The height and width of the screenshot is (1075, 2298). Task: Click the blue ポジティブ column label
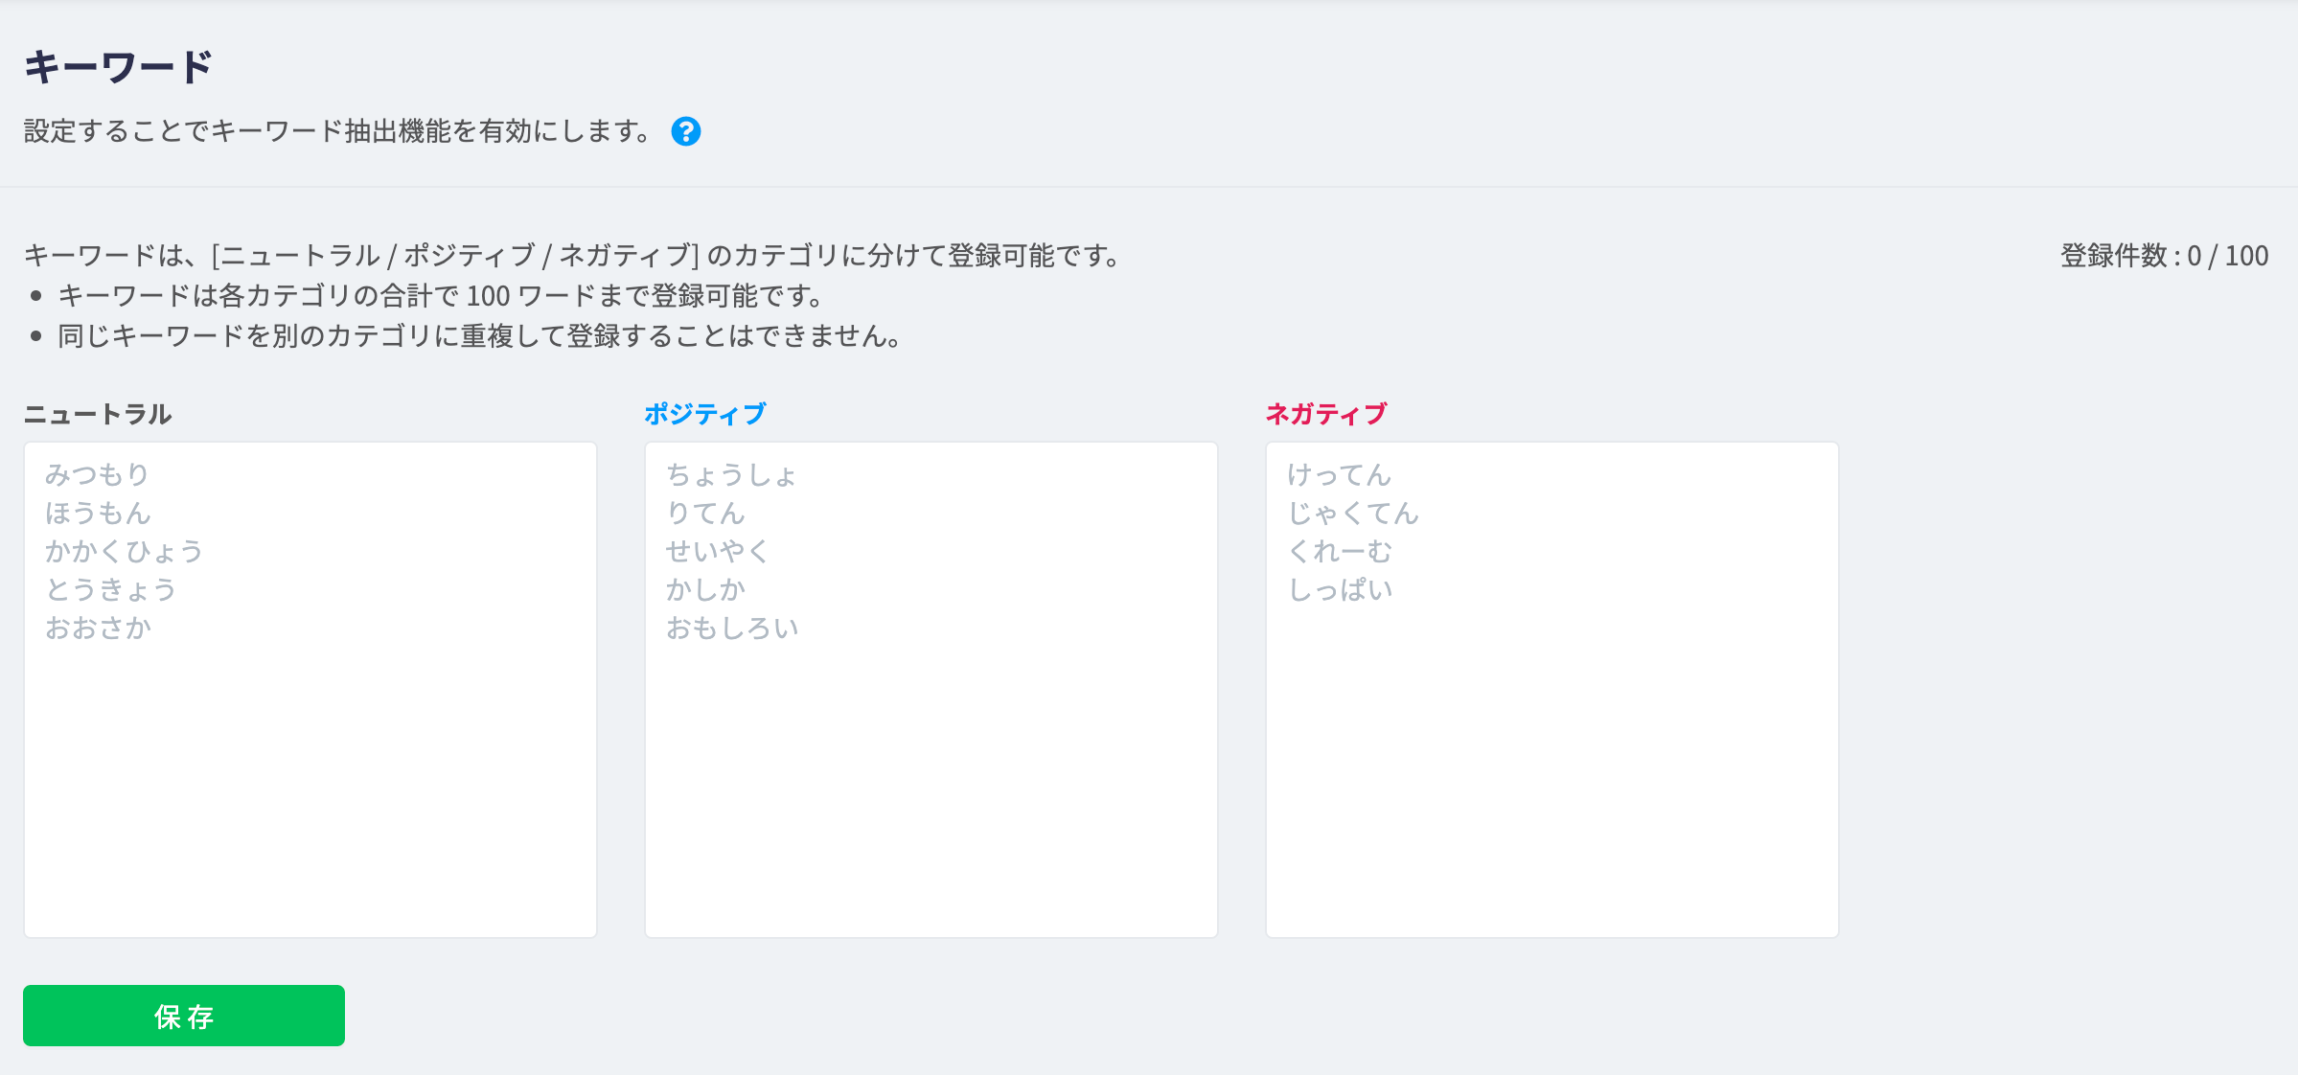[x=705, y=414]
